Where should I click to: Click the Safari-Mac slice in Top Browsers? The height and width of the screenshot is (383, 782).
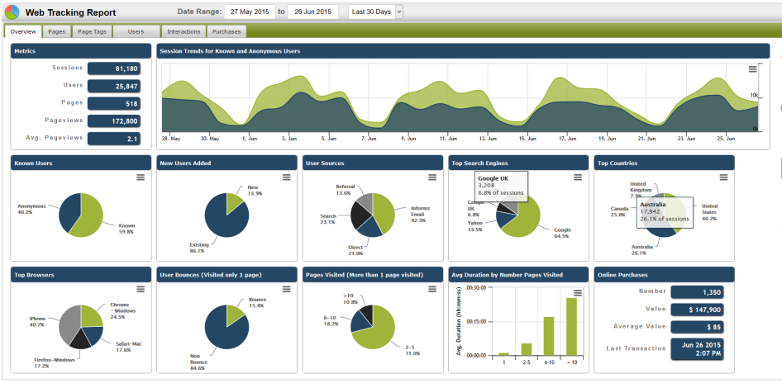pyautogui.click(x=94, y=335)
